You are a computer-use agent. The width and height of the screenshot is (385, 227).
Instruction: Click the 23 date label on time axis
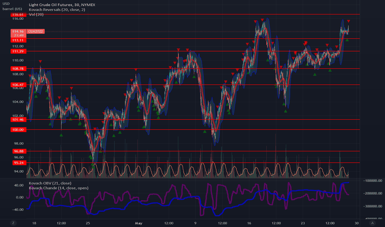click(x=303, y=223)
